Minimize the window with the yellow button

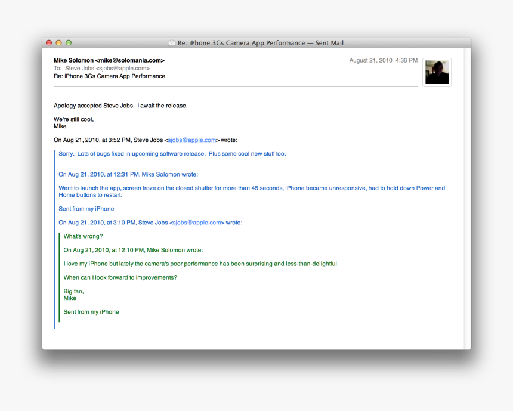(58, 43)
